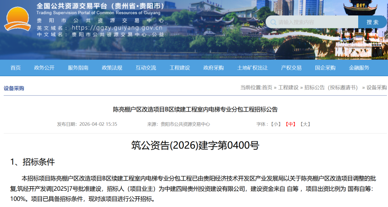The height and width of the screenshot is (207, 388).
Task: Go to the 服务指南 navigation item
Action: point(78,68)
